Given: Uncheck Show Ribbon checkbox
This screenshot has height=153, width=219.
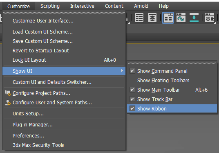Looking at the screenshot, I should click(x=132, y=108).
